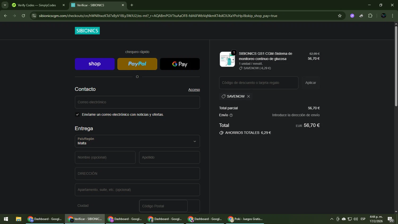This screenshot has height=224, width=398.
Task: Open a new browser tab
Action: pyautogui.click(x=132, y=5)
